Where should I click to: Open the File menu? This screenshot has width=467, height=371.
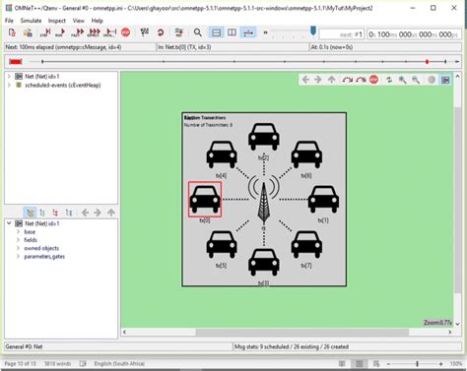point(9,21)
